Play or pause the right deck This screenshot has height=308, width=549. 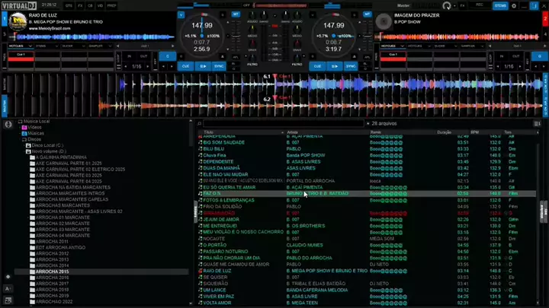pyautogui.click(x=335, y=66)
